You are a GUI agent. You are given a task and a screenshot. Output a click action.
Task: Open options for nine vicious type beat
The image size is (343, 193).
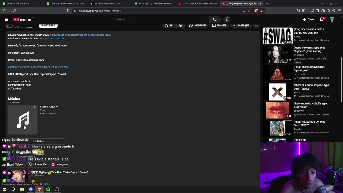(333, 30)
